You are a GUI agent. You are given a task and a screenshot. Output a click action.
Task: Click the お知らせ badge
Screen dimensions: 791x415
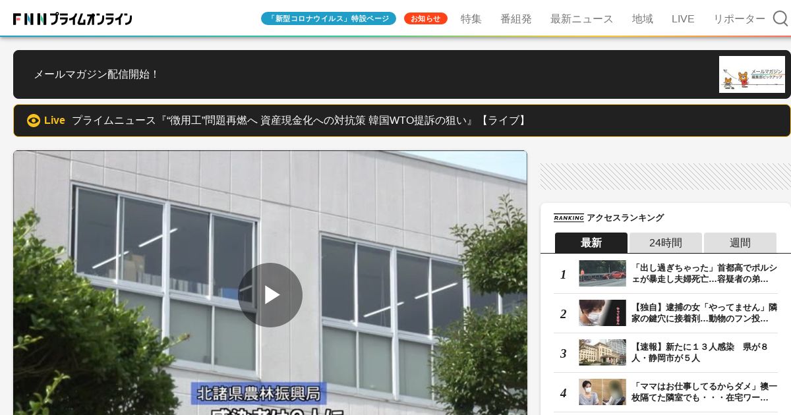coord(426,18)
